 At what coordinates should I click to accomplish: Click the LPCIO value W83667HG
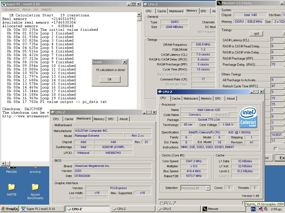113,153
